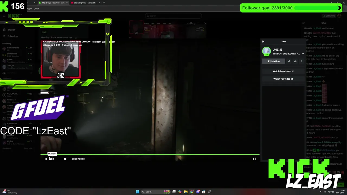Open JHZ_18 channel avatar
The height and width of the screenshot is (195, 347).
[x=266, y=51]
